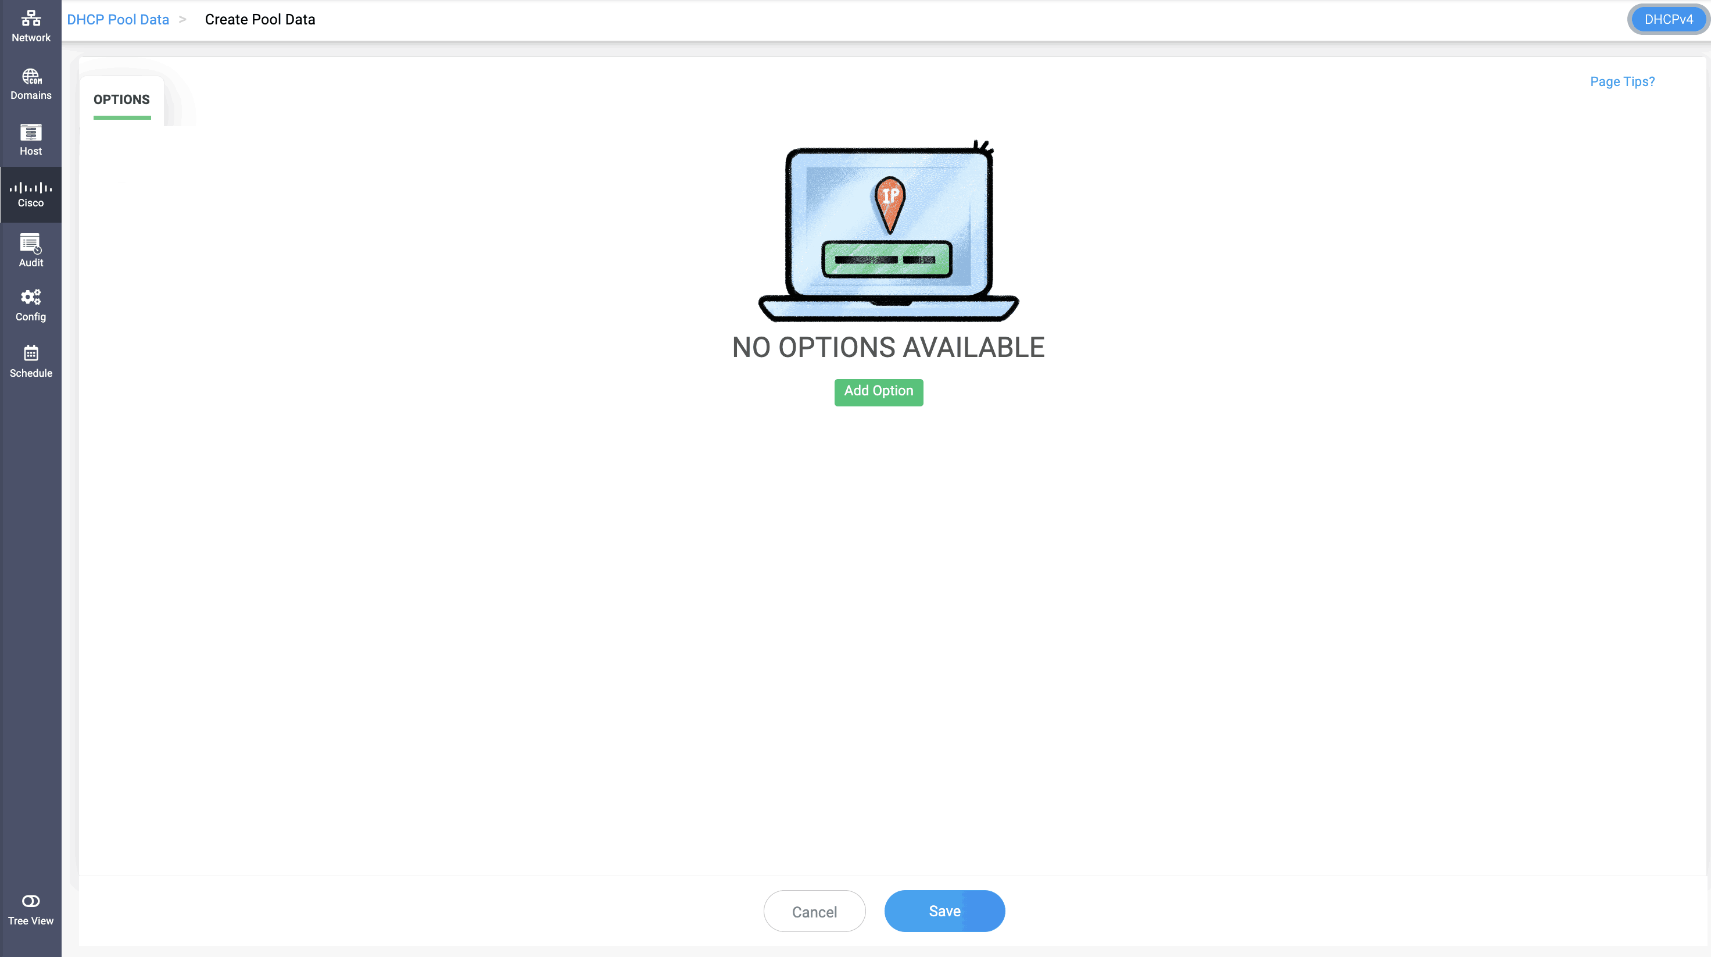
Task: Open the Network sidebar icon
Action: (x=31, y=18)
